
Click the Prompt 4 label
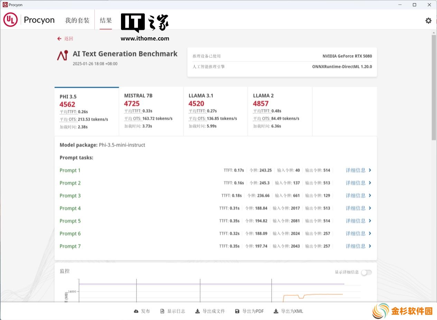tap(70, 208)
